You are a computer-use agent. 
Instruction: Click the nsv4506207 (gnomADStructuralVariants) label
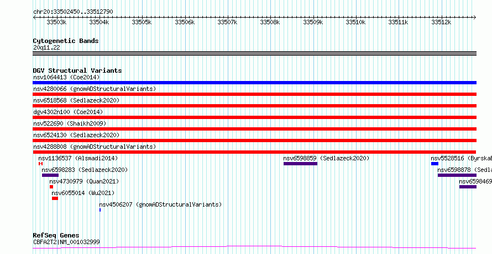(x=160, y=204)
